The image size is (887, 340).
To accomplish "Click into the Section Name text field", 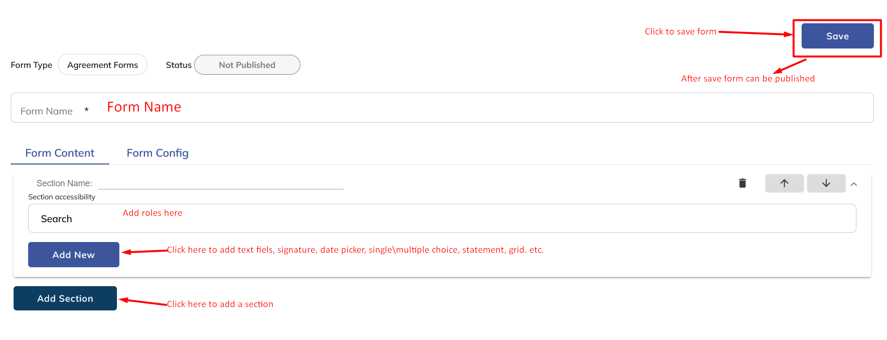I will [x=221, y=183].
